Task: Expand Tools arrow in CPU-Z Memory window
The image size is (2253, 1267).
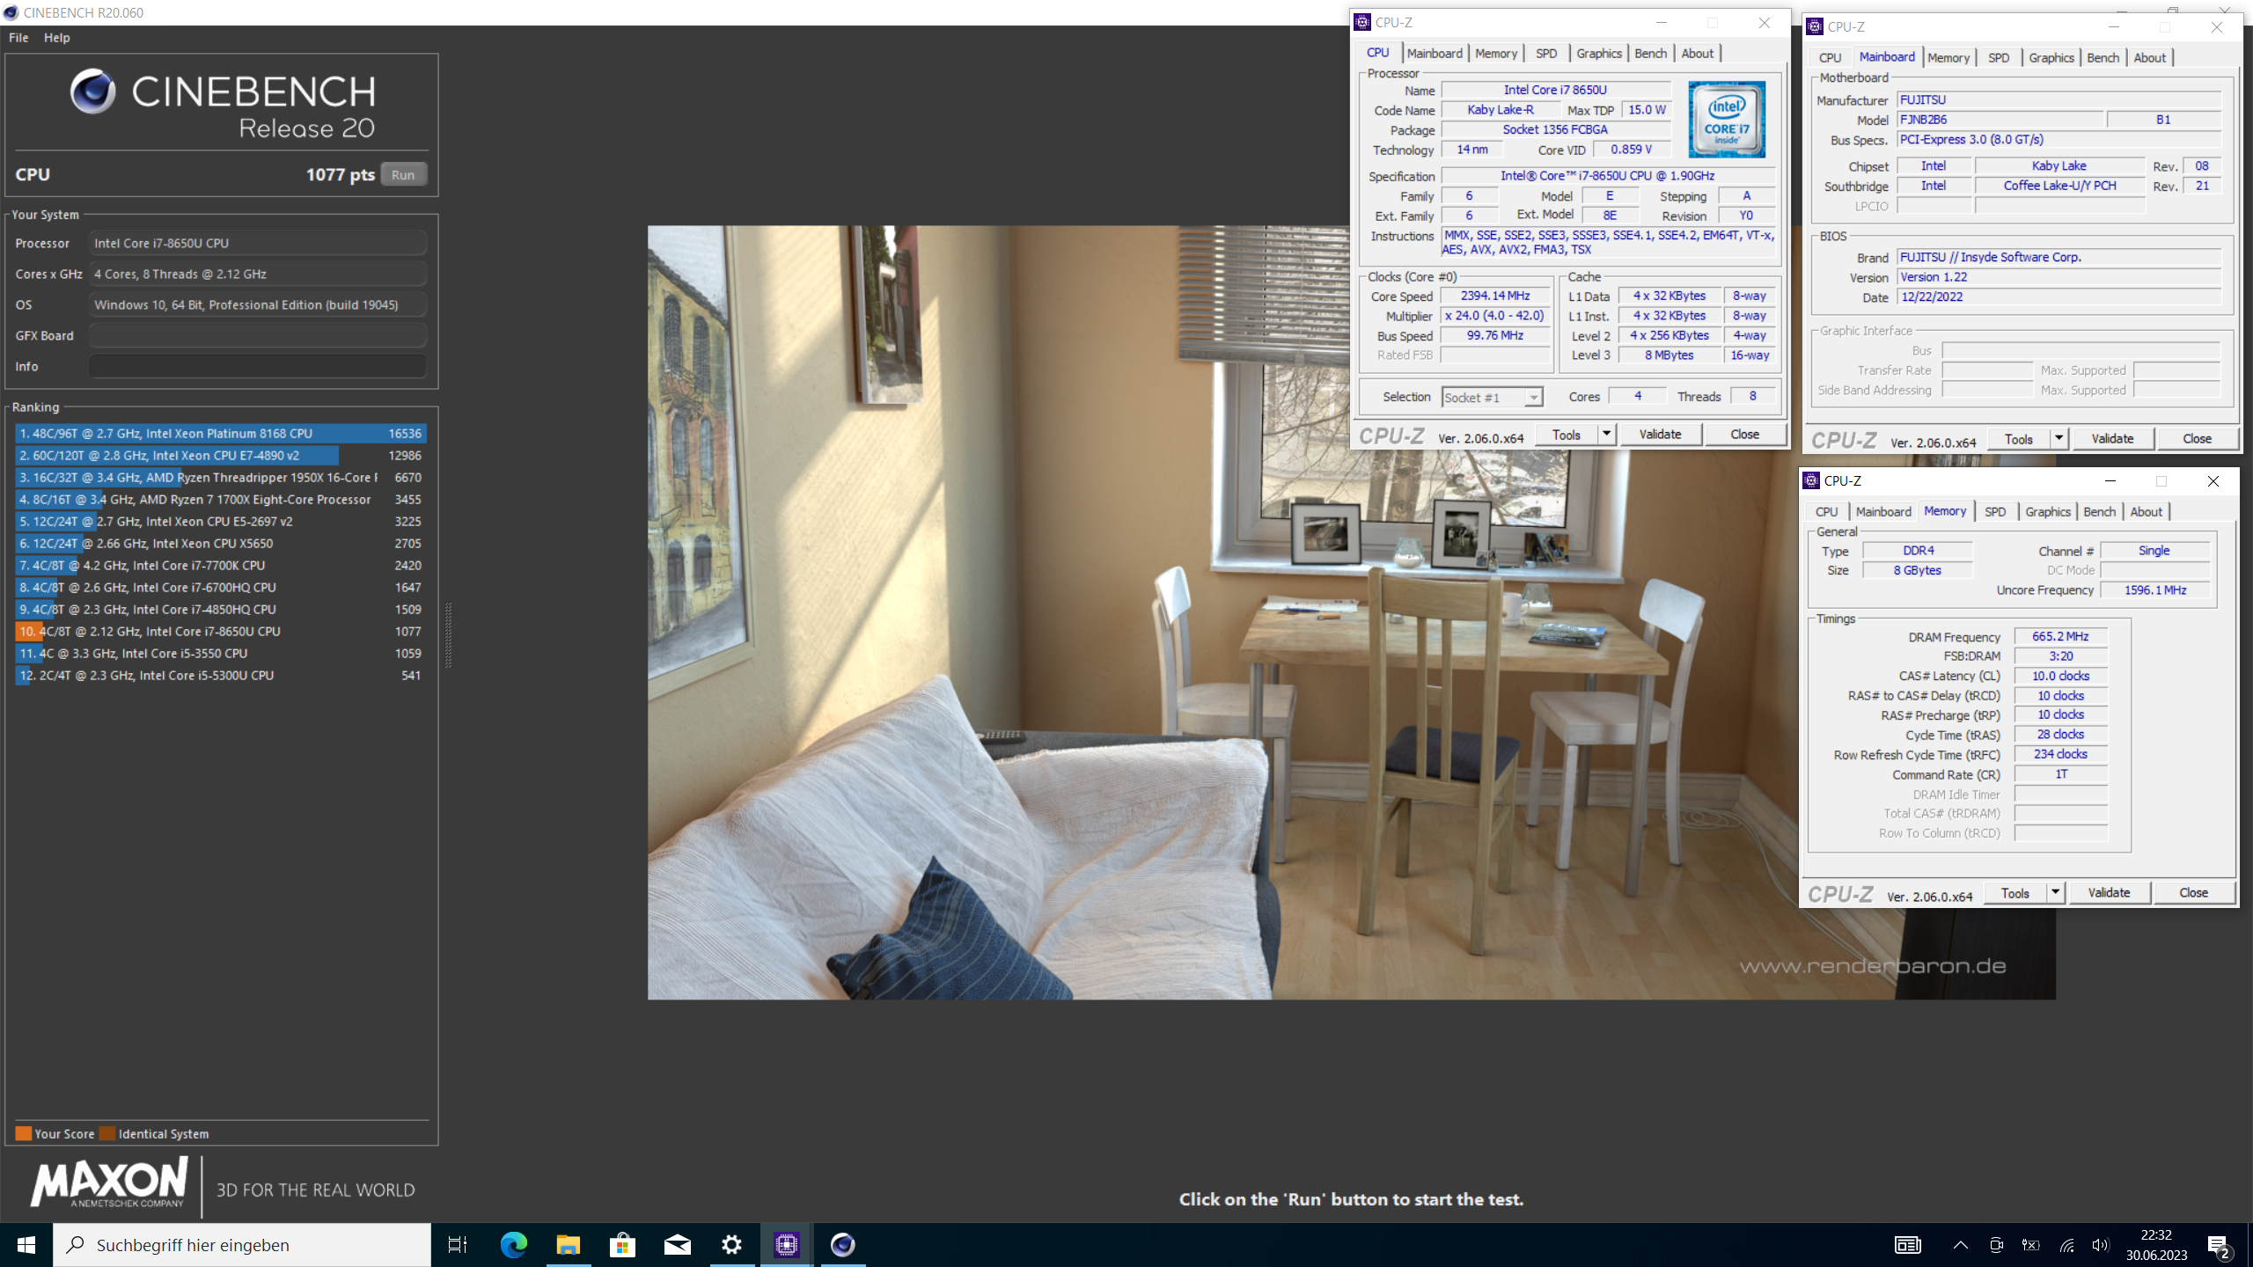Action: (2055, 892)
